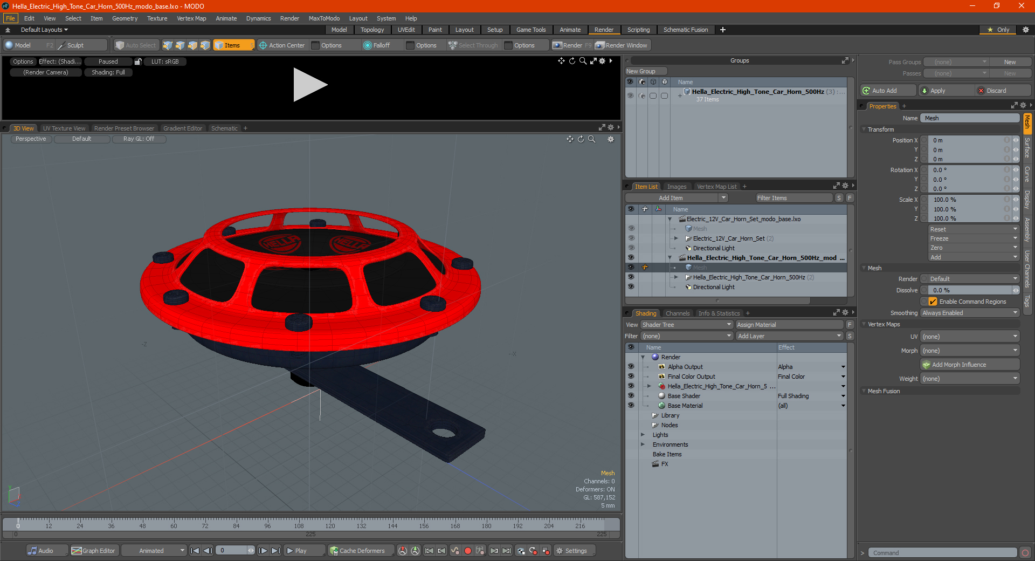Click the Assign Material button
This screenshot has height=561, width=1035.
coord(789,325)
